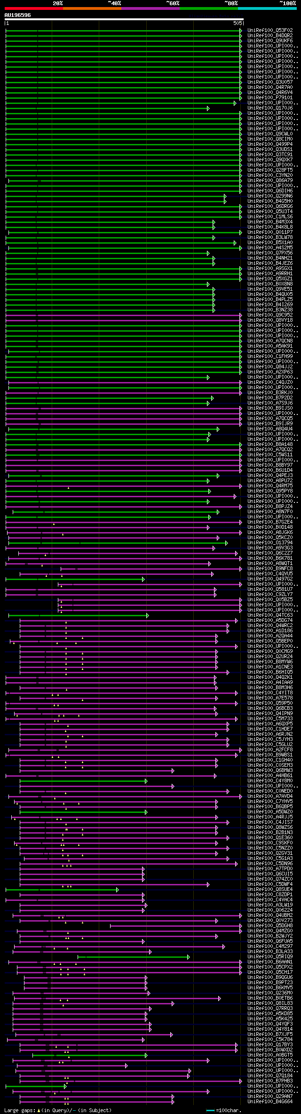Select label UniRef100_Q499P4
This screenshot has width=301, height=1114.
click(x=270, y=144)
